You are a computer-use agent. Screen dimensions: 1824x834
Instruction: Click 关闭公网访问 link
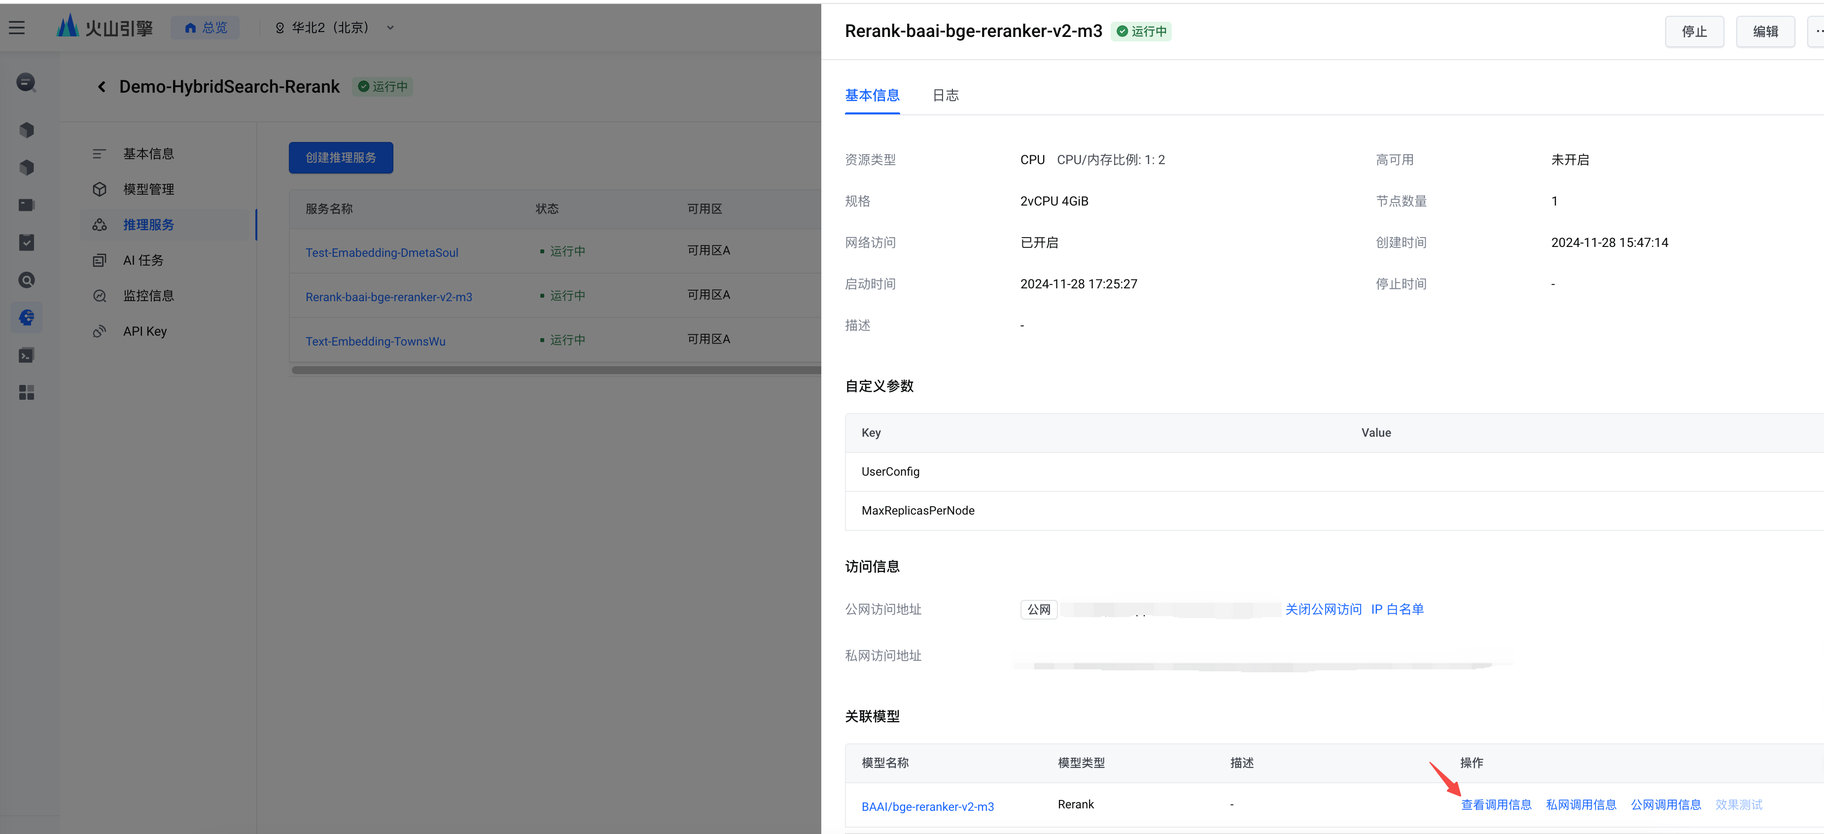(1323, 609)
